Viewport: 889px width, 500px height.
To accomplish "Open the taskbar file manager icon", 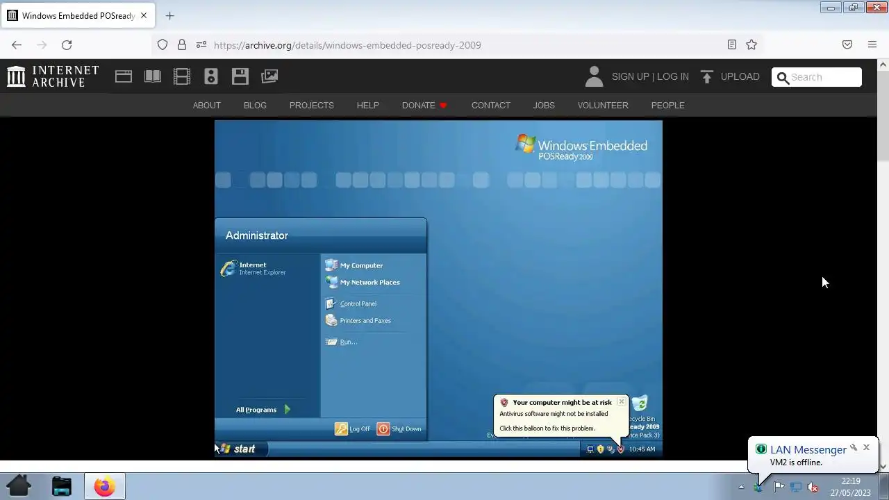I will 62,486.
